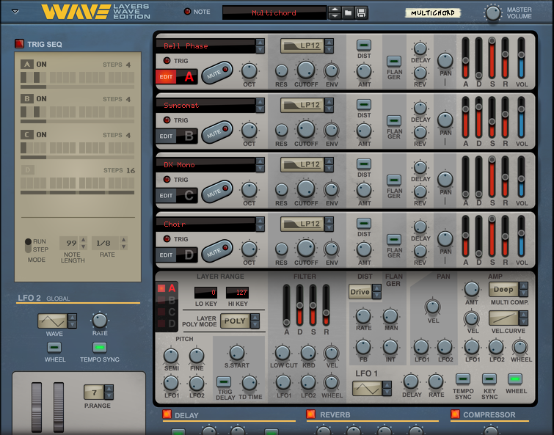554x435 pixels.
Task: Click the OCT knob on Syncomat layer
Action: pyautogui.click(x=249, y=131)
